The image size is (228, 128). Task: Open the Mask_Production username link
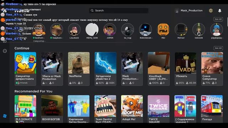(x=192, y=10)
